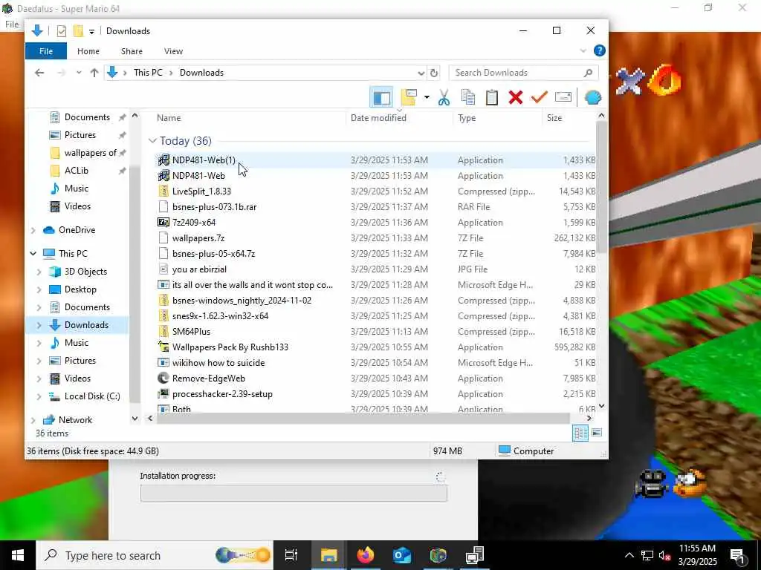Select the wallpapers.7z file
This screenshot has width=761, height=570.
coord(198,238)
